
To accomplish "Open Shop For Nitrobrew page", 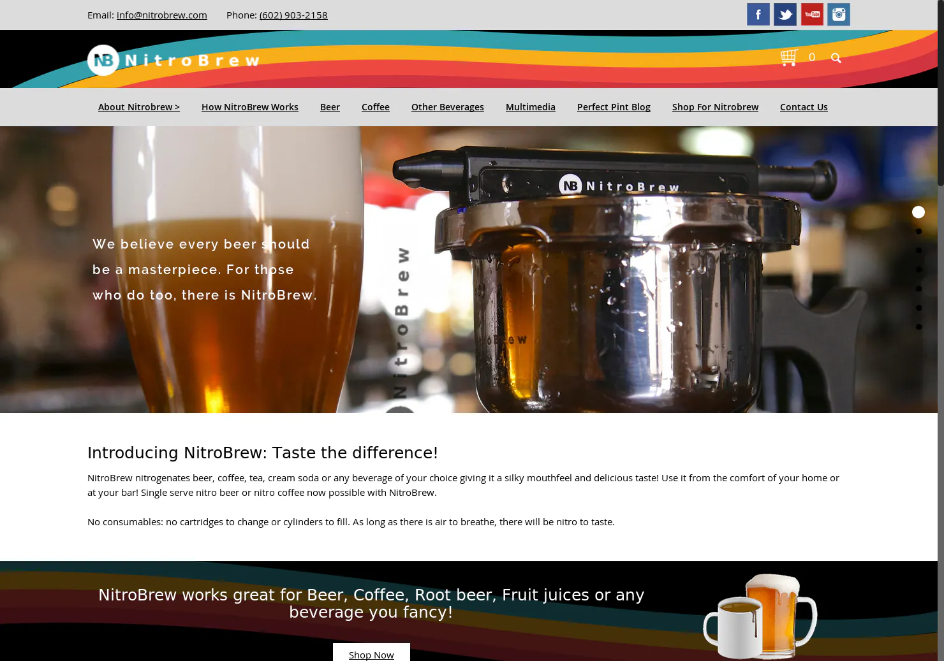I will tap(715, 107).
